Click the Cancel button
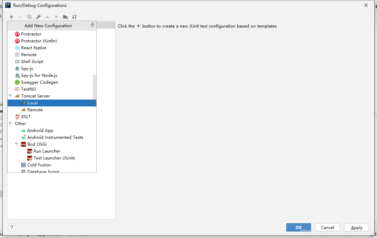This screenshot has width=377, height=238. pos(328,227)
